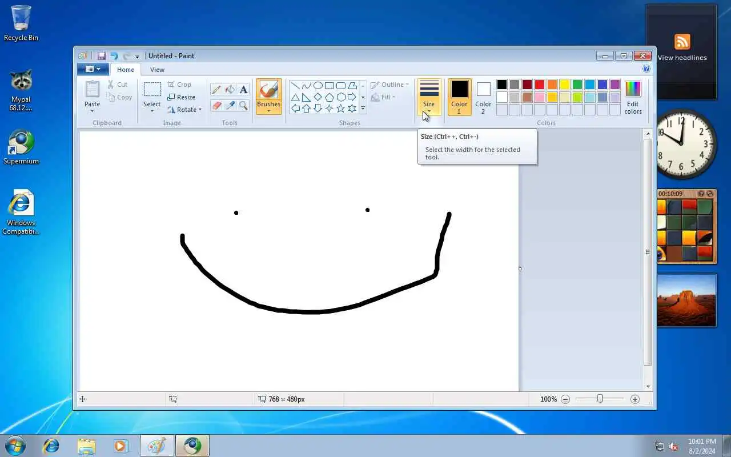The width and height of the screenshot is (731, 457).
Task: Click the Windows Start button
Action: pos(15,446)
